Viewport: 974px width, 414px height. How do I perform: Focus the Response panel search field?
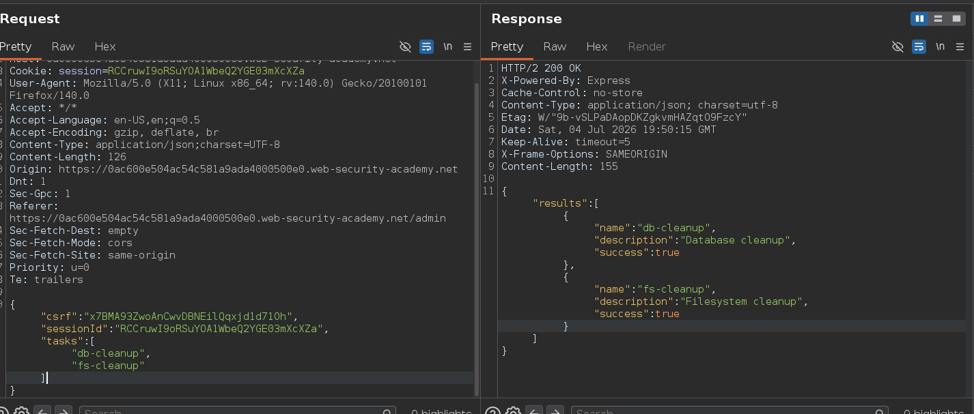pos(729,411)
